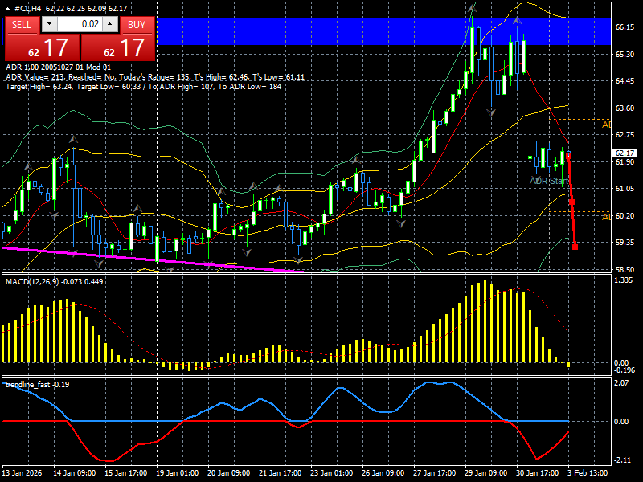
Task: Click the middle anchor of the thick red line
Action: click(572, 202)
